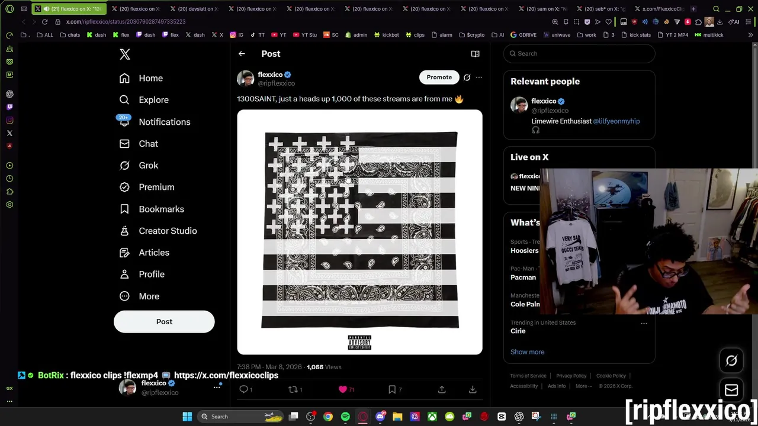Image resolution: width=758 pixels, height=426 pixels.
Task: Click the reply icon under the post
Action: 243,389
